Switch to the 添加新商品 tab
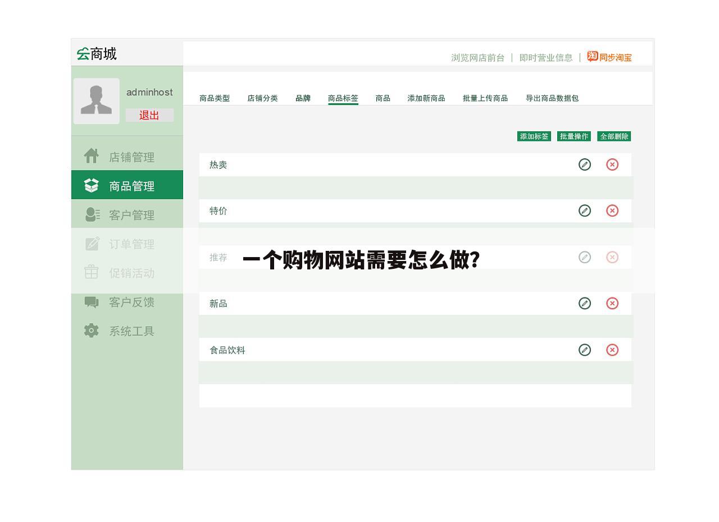The width and height of the screenshot is (719, 522). [427, 98]
